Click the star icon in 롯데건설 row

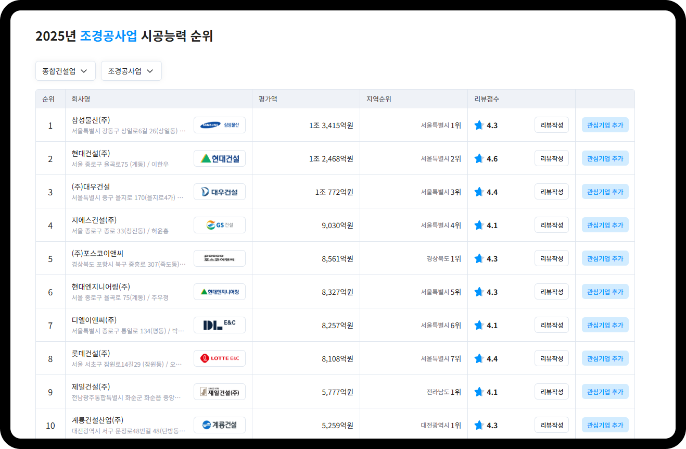click(479, 358)
